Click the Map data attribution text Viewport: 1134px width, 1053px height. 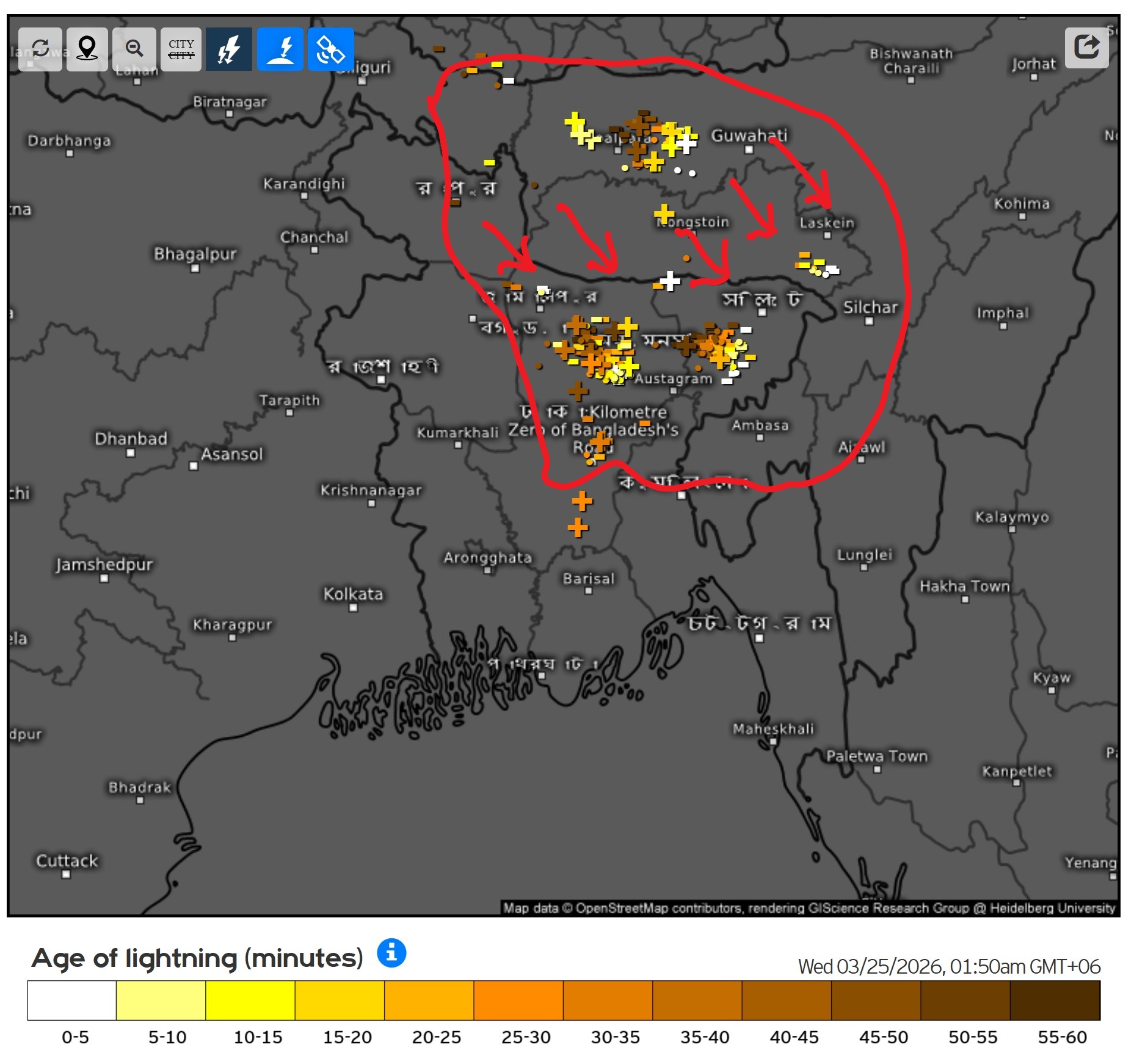[809, 908]
